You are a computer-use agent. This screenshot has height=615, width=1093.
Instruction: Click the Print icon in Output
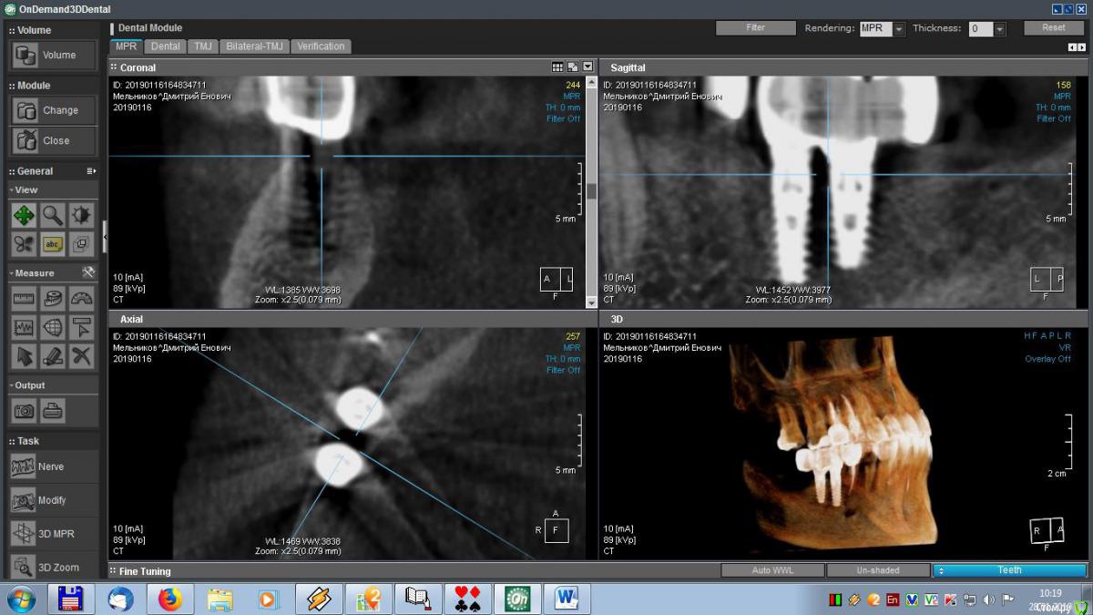[53, 411]
